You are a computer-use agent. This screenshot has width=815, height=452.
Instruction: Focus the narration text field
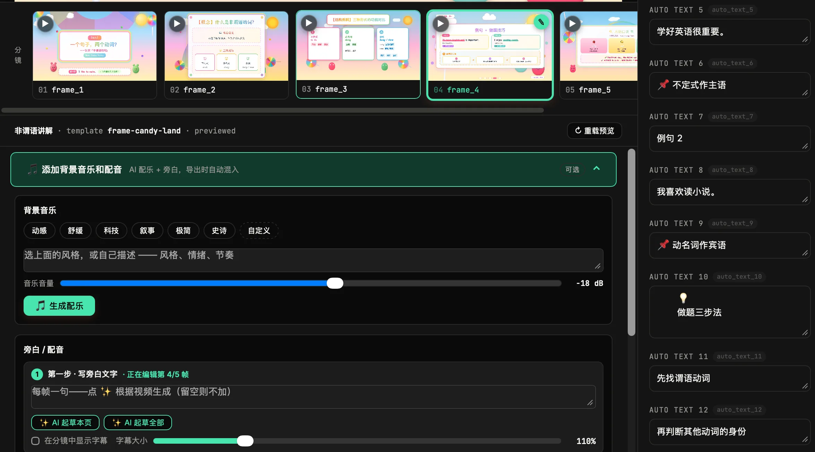click(x=313, y=397)
